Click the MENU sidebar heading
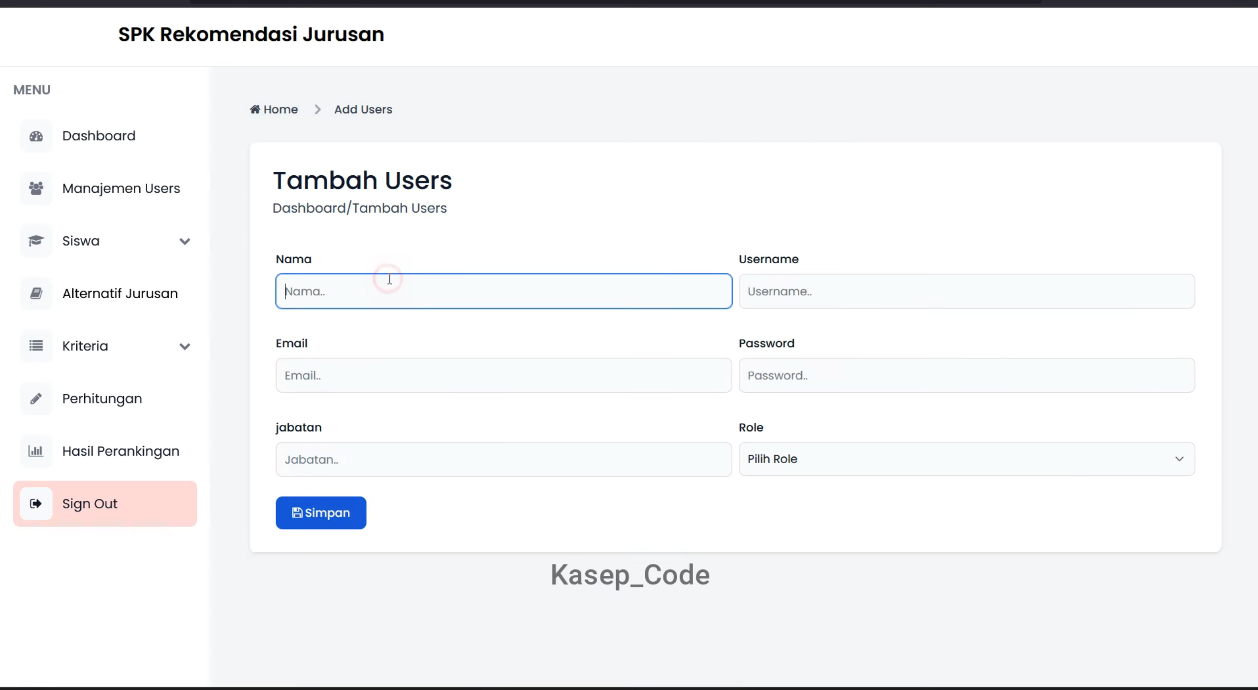The image size is (1258, 690). 31,90
